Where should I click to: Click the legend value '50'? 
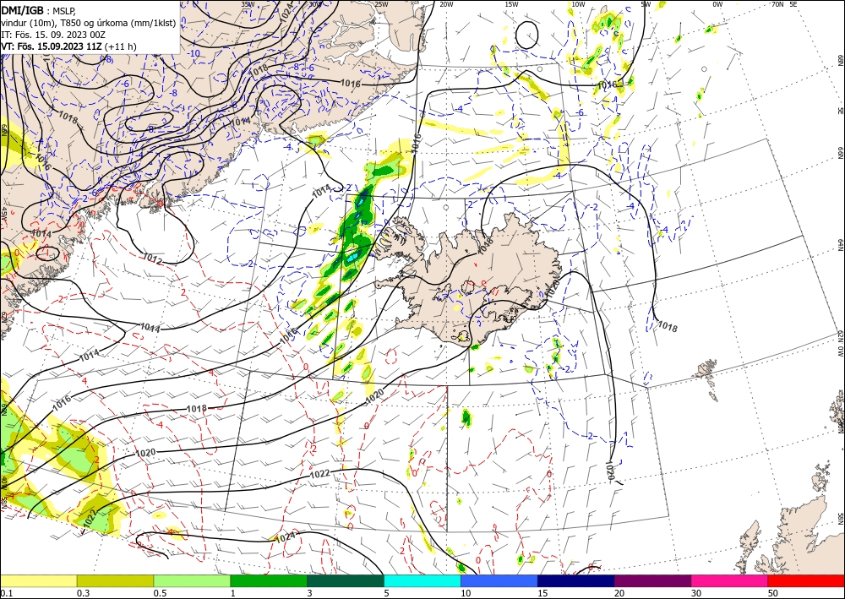[x=773, y=593]
